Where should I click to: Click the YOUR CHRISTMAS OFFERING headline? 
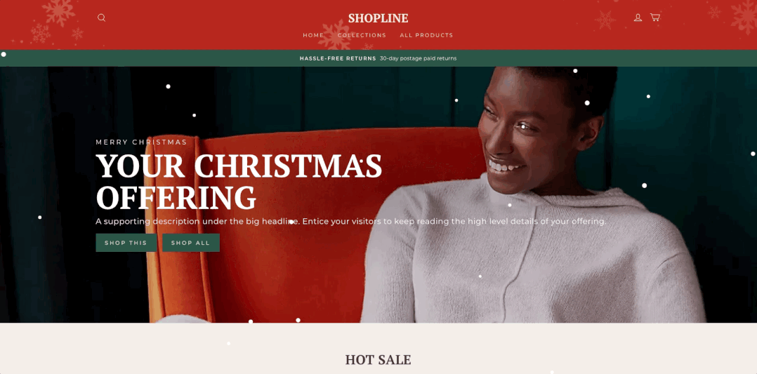point(239,182)
